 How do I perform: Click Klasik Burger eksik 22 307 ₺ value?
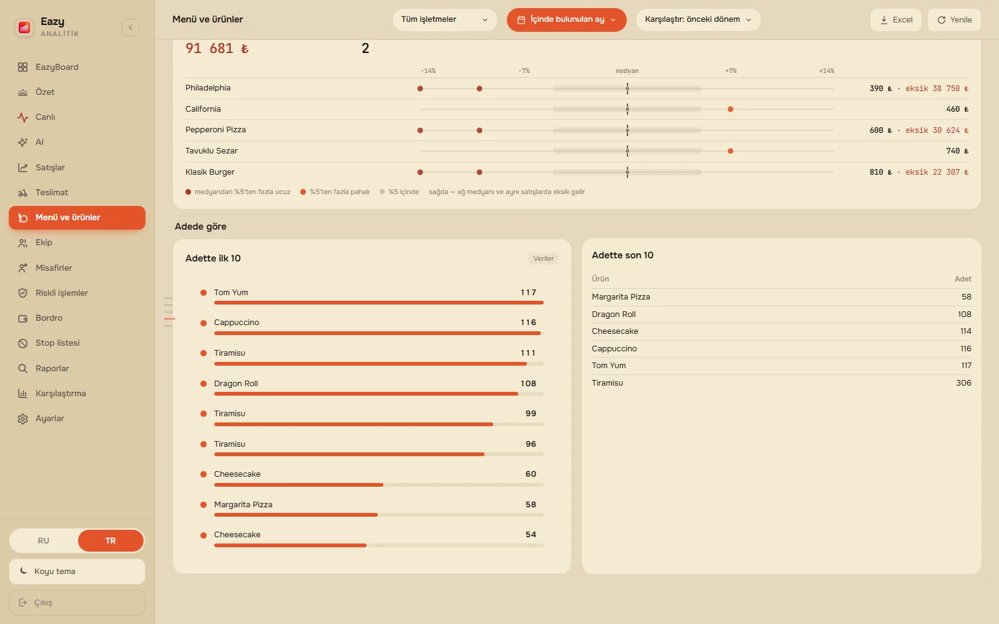click(937, 172)
